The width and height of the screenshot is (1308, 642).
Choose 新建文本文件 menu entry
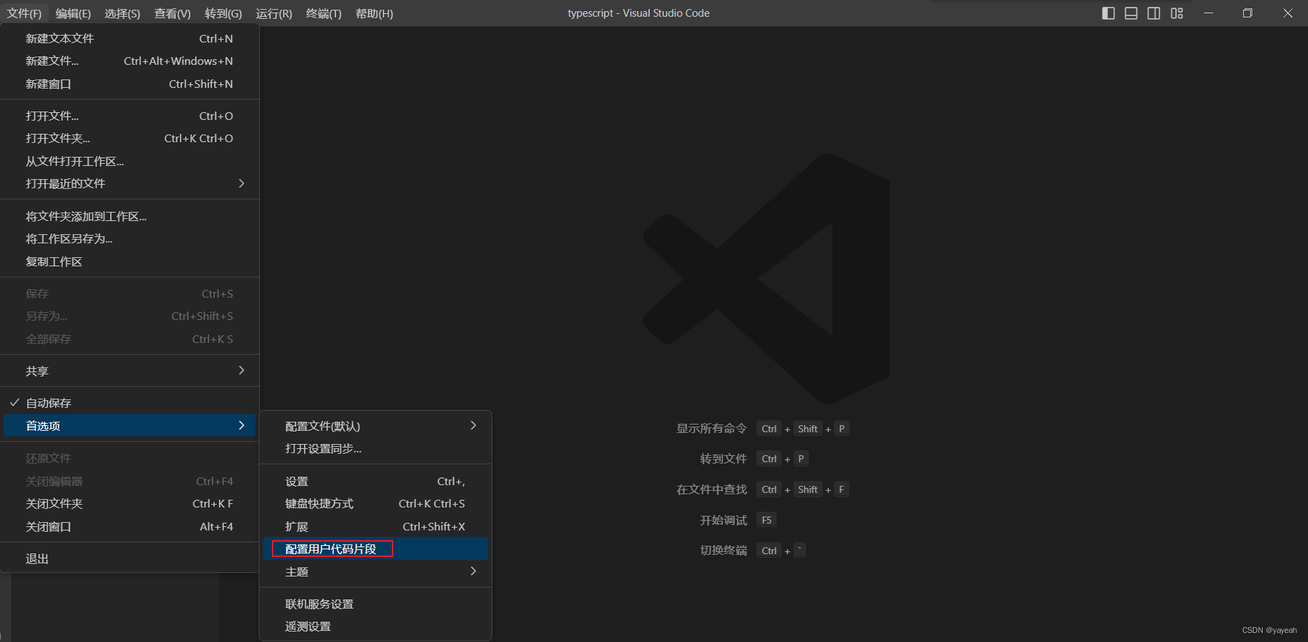click(130, 38)
